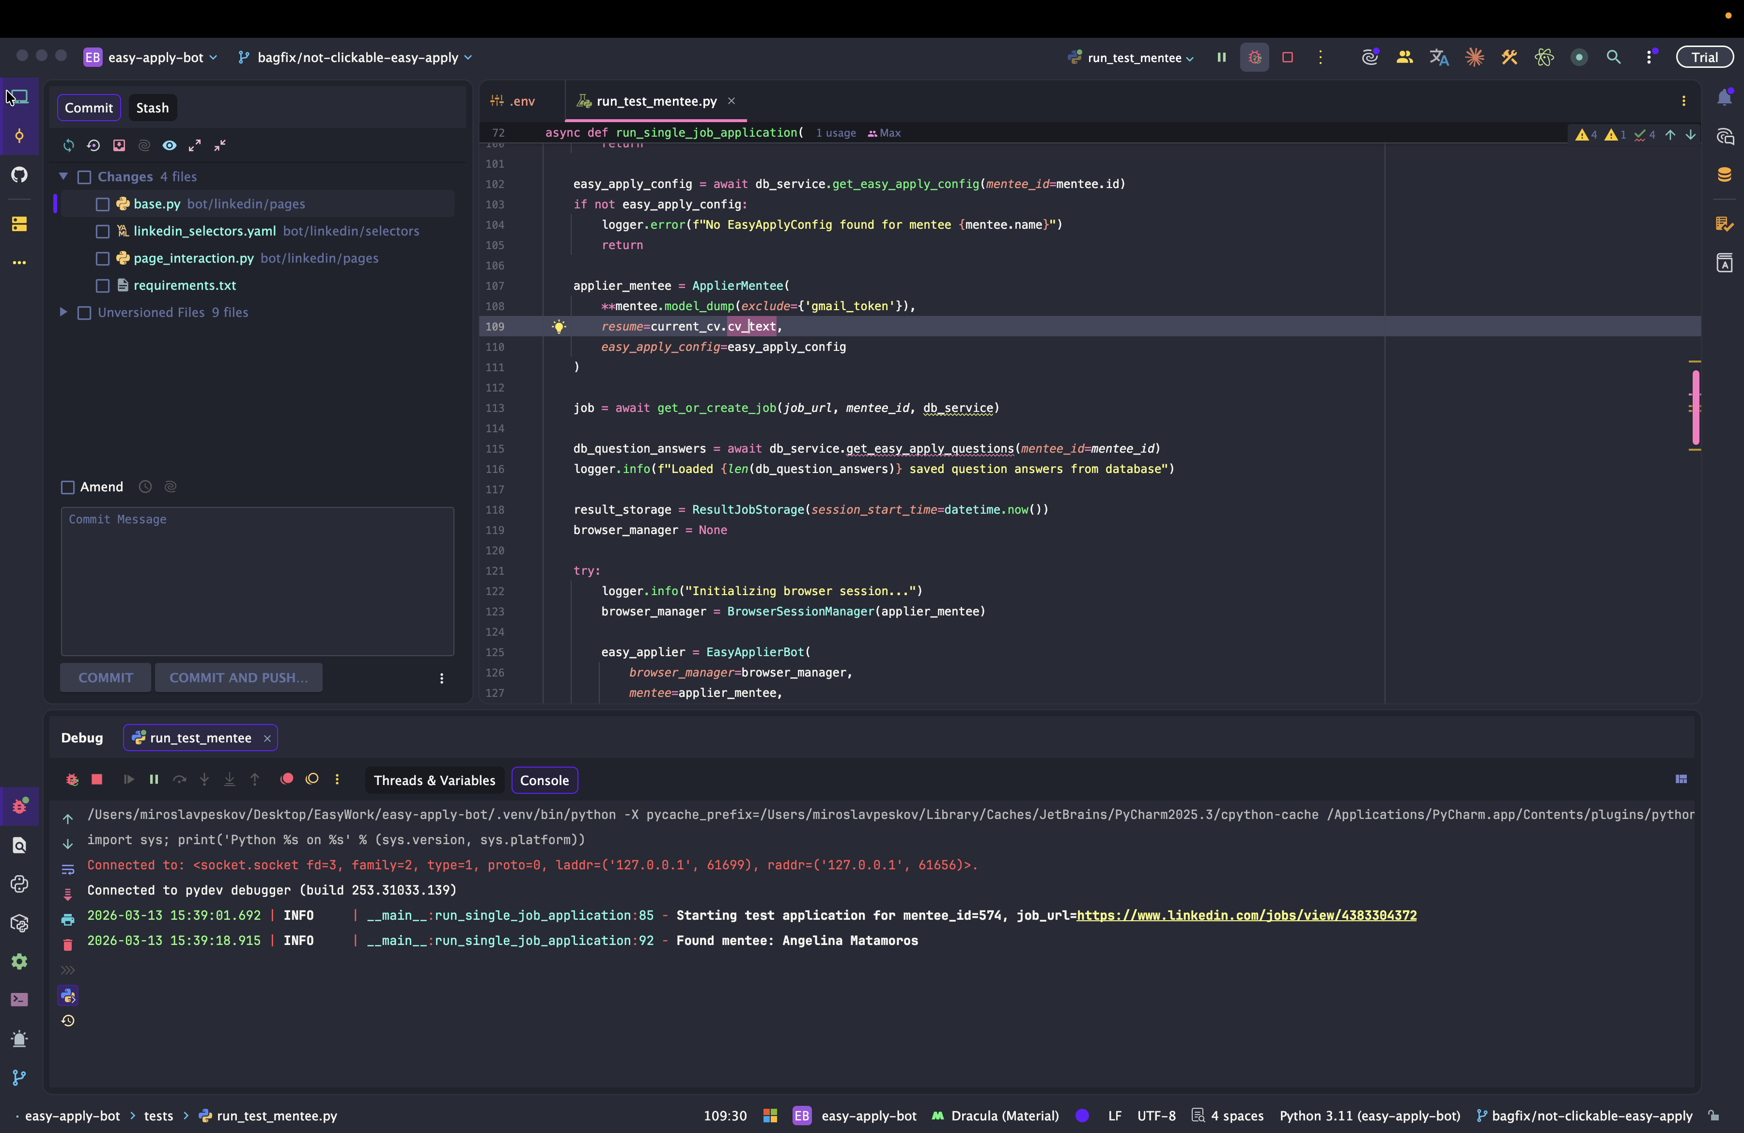Open the branch dropdown bagfix/not-clickable-easy-apply

click(x=357, y=58)
